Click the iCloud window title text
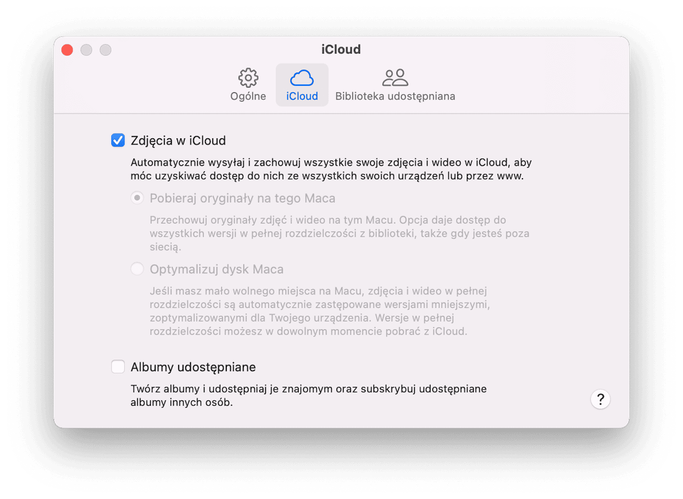The height and width of the screenshot is (499, 683). (341, 49)
